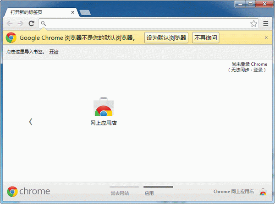Open a new tab with the tab button

coord(85,12)
